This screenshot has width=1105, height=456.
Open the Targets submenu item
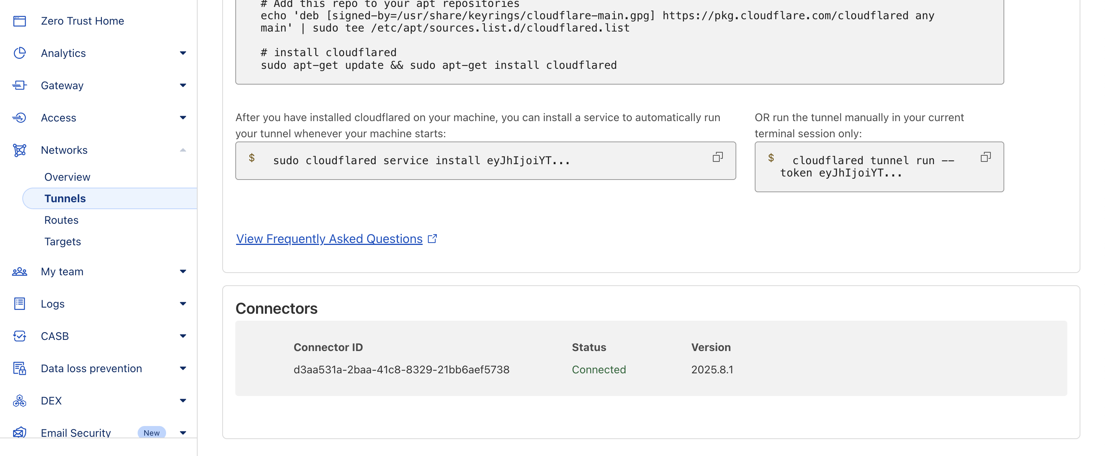pyautogui.click(x=63, y=241)
